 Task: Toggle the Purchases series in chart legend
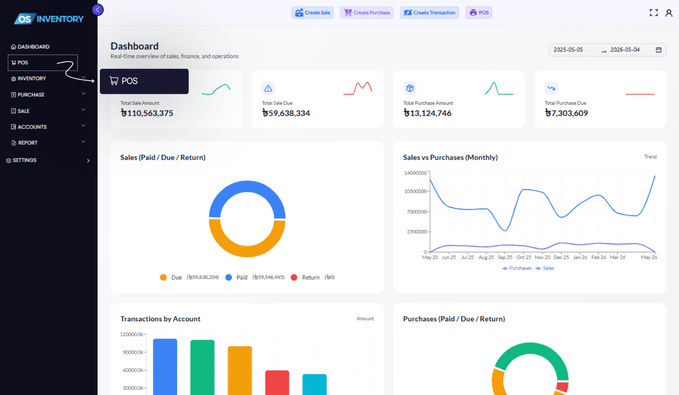point(517,268)
